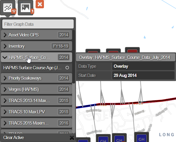Click the FY18-19 tag on Inventory
The image size is (176, 142).
pos(61,46)
